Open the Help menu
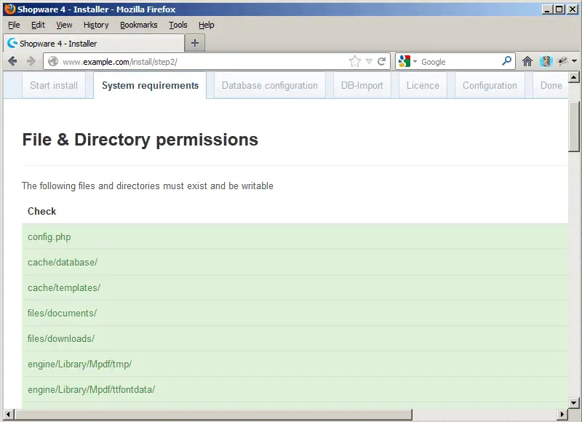The width and height of the screenshot is (582, 422). (x=207, y=25)
